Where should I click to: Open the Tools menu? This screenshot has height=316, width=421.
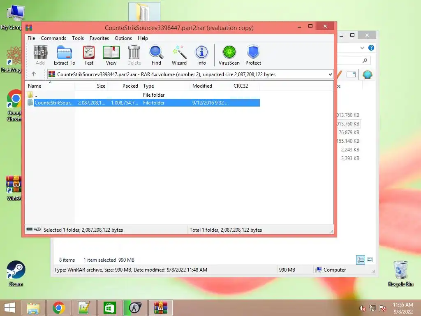tap(78, 38)
